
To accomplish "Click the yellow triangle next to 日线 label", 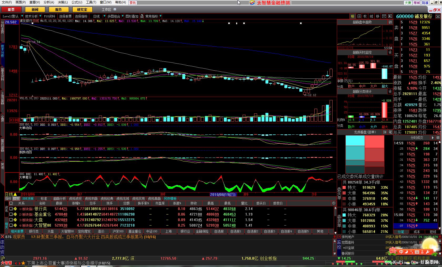I will (x=15, y=195).
